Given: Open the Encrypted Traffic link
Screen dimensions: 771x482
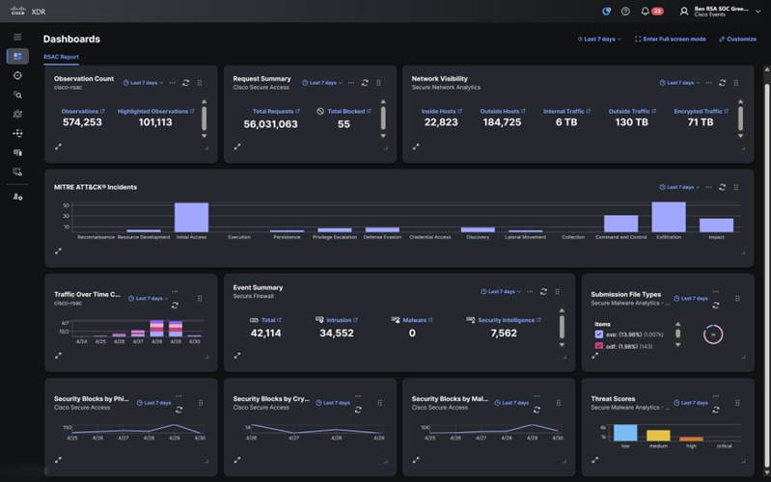Looking at the screenshot, I should [x=701, y=111].
